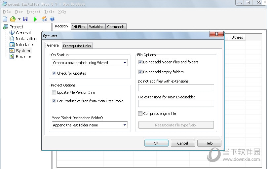The height and width of the screenshot is (169, 268).
Task: Click the Reassociate file type '.aip' button
Action: 176,125
